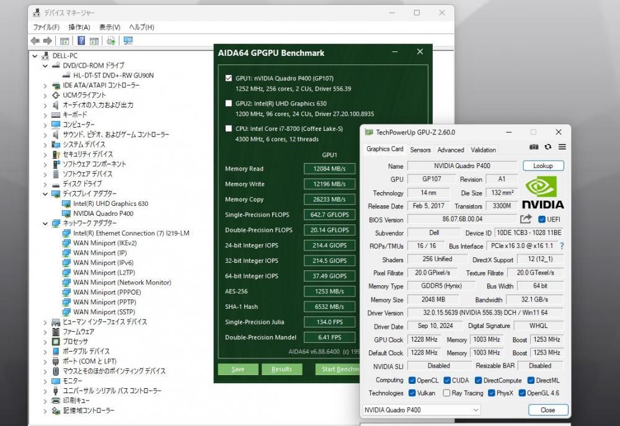Open the 表示(V) menu

click(110, 27)
